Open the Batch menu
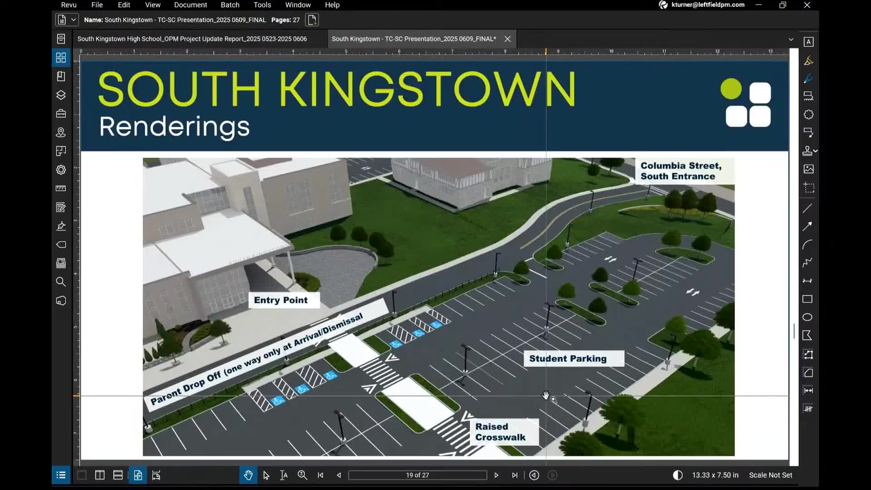This screenshot has width=871, height=490. (x=230, y=5)
